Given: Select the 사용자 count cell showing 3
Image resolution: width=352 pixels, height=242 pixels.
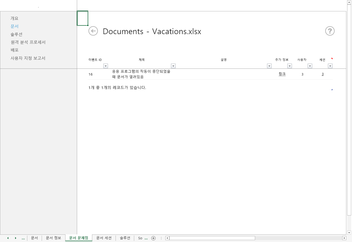Looking at the screenshot, I should pyautogui.click(x=302, y=74).
